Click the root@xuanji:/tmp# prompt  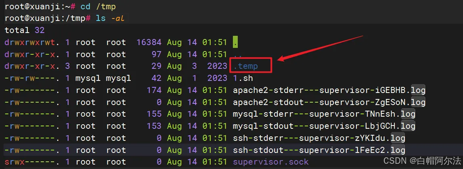point(47,18)
